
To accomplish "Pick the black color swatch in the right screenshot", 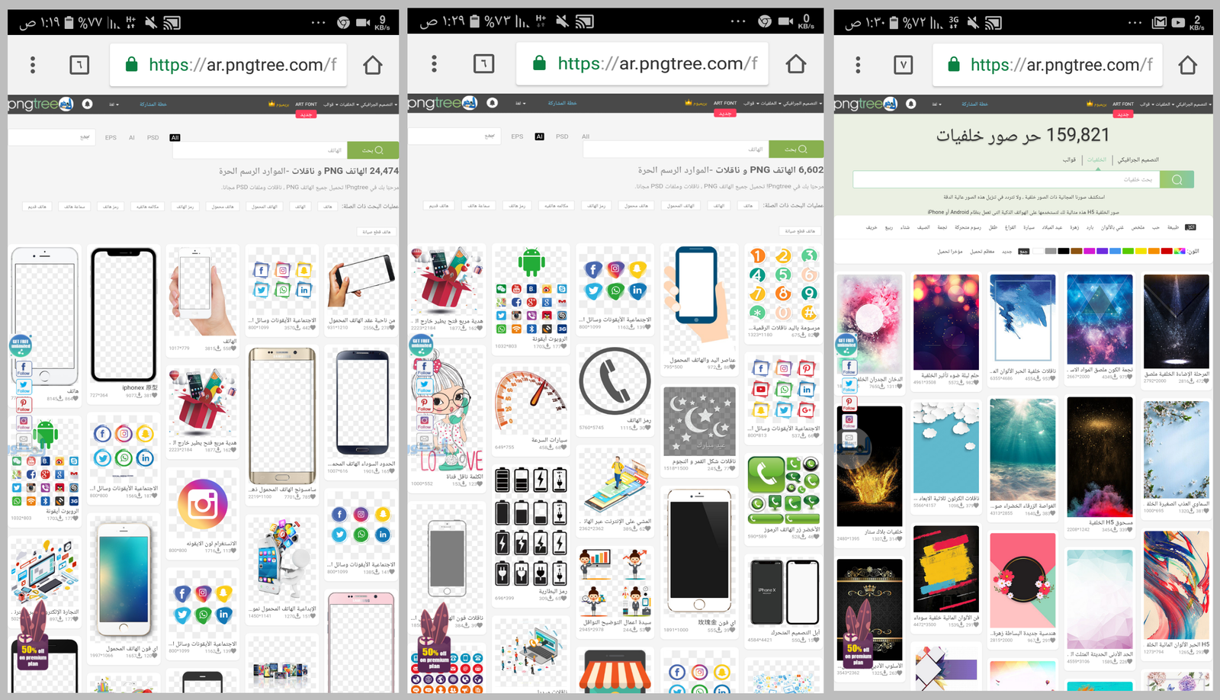I will tap(1063, 251).
